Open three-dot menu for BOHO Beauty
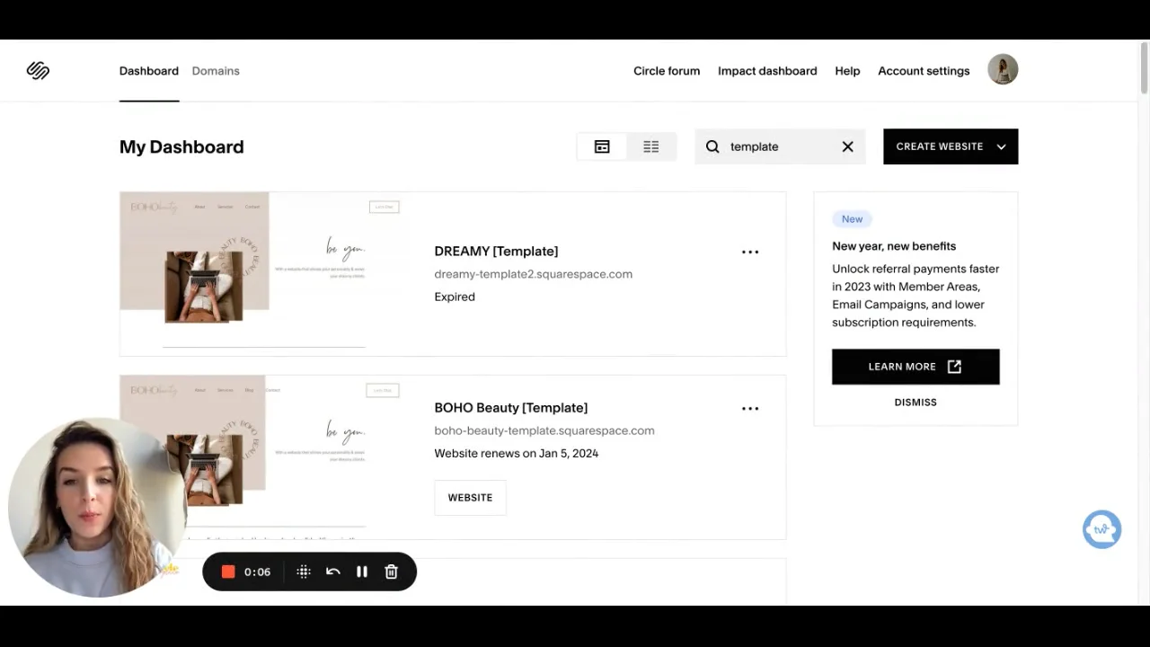This screenshot has width=1150, height=647. (750, 409)
